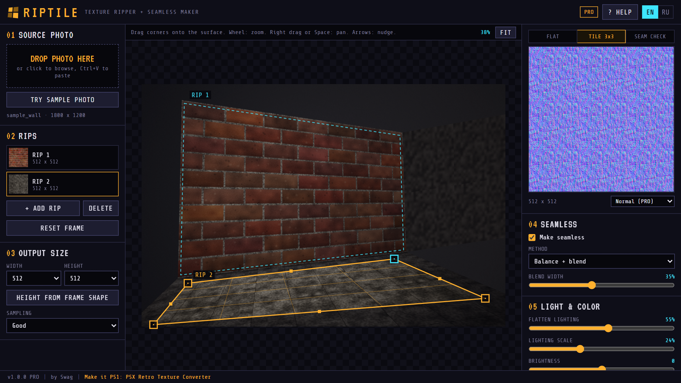Switch to the FLAT preview tab
This screenshot has width=681, height=383.
pyautogui.click(x=553, y=37)
